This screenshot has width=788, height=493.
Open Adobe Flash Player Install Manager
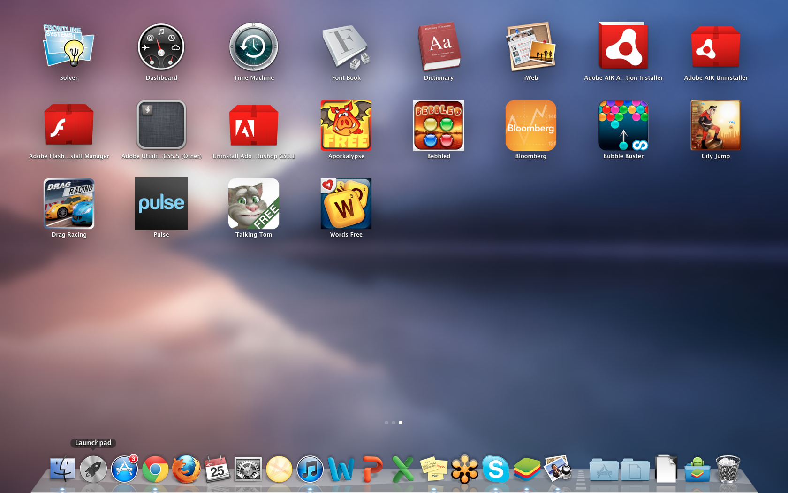click(69, 125)
